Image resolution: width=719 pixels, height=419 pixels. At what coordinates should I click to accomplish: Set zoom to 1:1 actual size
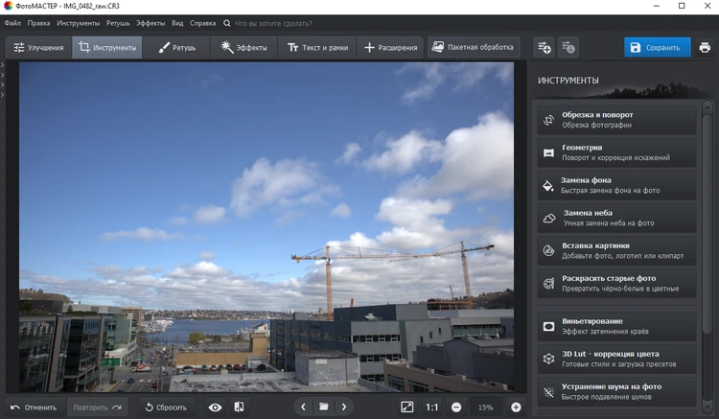point(431,407)
